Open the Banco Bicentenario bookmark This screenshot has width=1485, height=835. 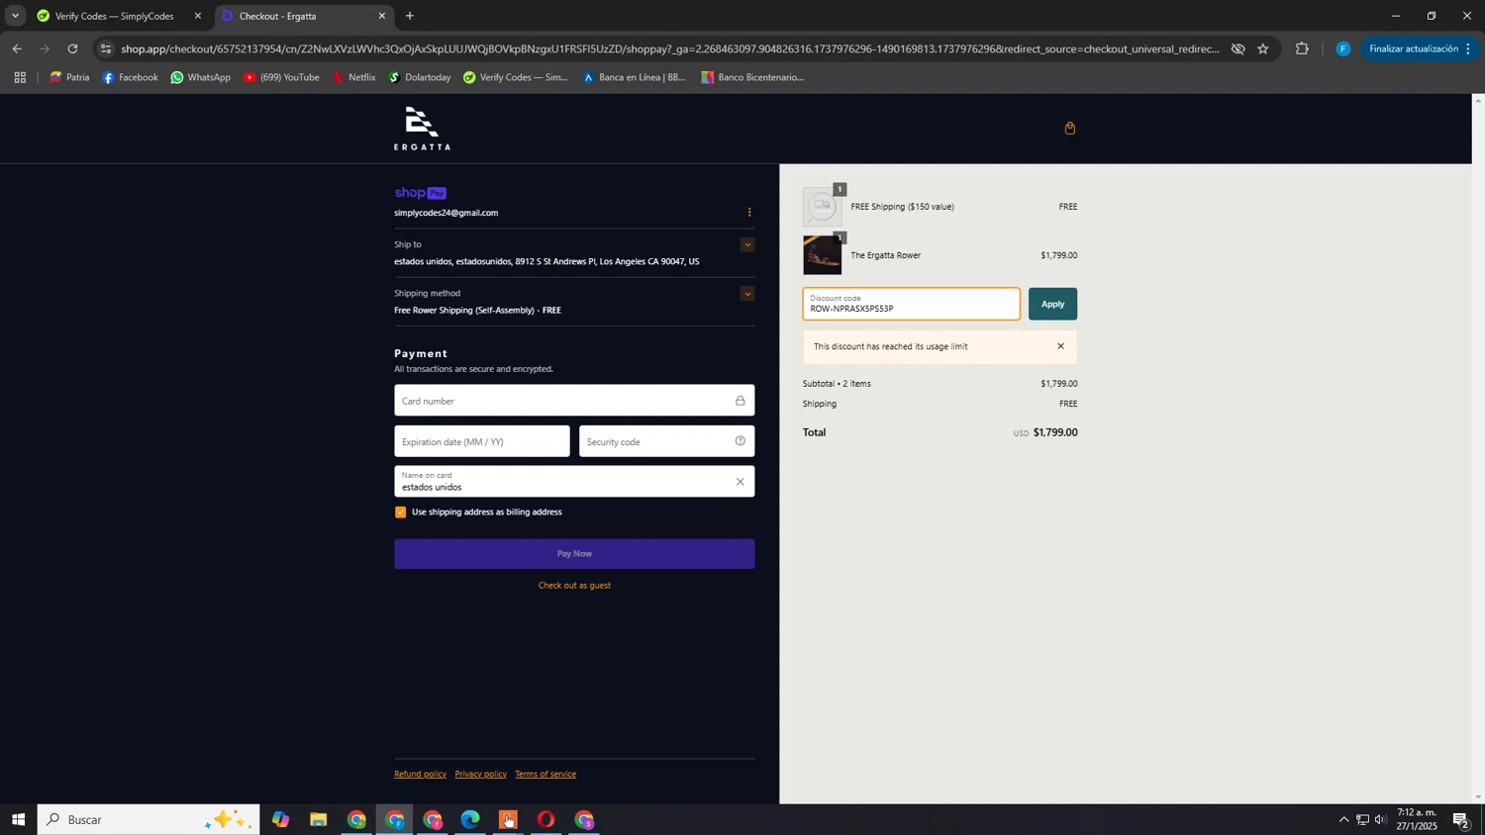tap(752, 77)
